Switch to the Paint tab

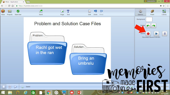[152, 12]
